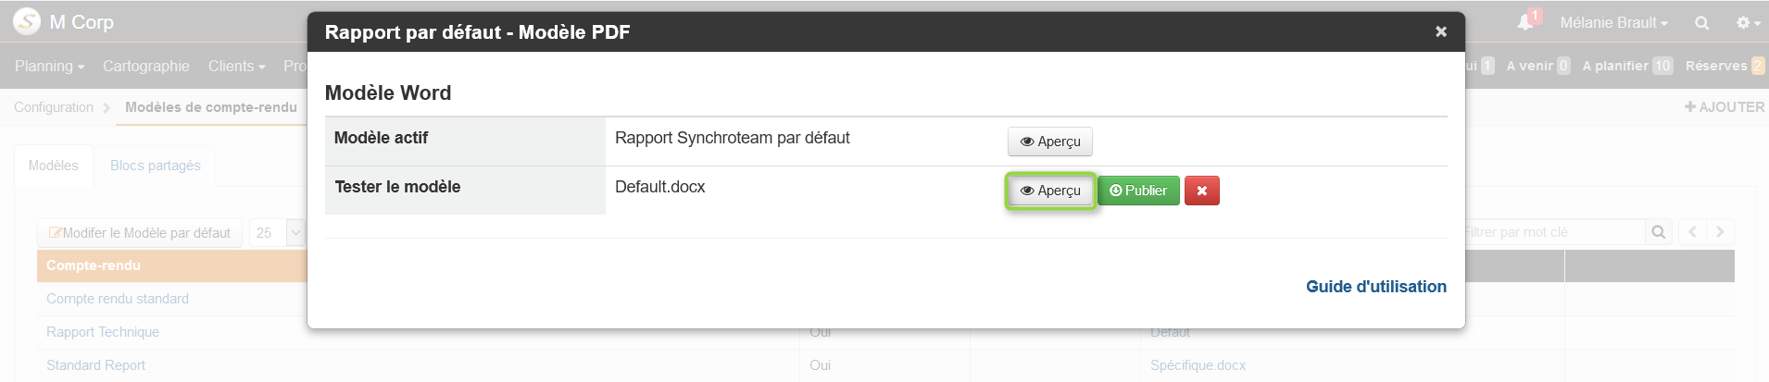Expand the Clients dropdown menu

[236, 66]
